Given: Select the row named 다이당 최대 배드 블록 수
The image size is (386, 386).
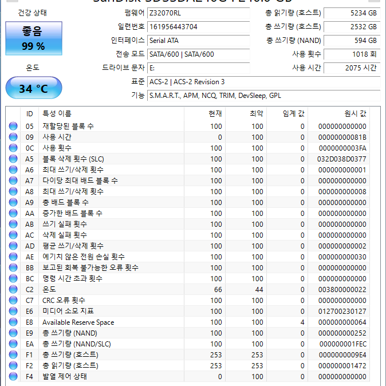Looking at the screenshot, I should pyautogui.click(x=188, y=180).
